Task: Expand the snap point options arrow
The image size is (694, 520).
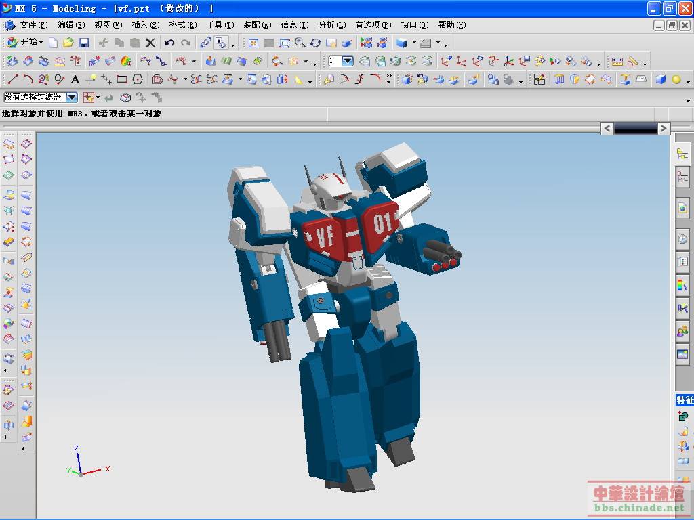Action: [x=98, y=97]
